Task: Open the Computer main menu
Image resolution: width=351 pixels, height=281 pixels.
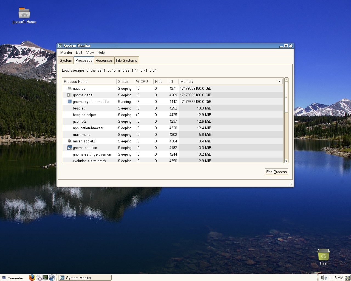Action: (x=13, y=278)
